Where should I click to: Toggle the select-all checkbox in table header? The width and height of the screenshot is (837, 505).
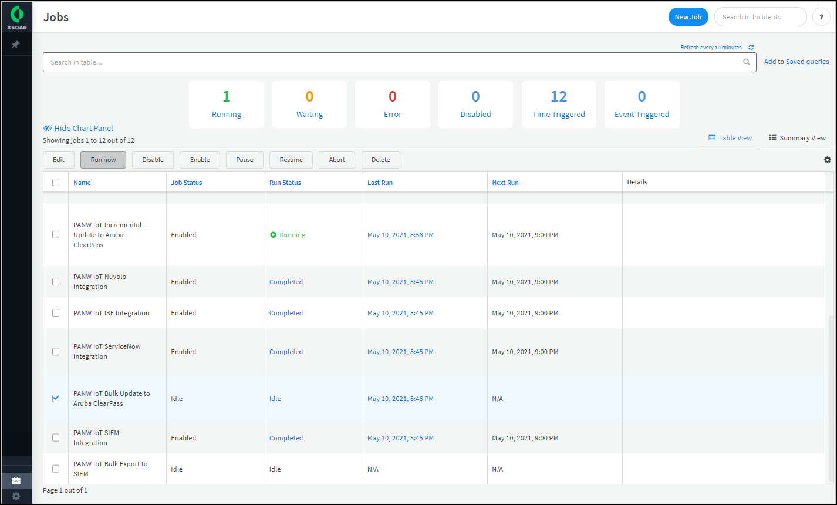56,183
